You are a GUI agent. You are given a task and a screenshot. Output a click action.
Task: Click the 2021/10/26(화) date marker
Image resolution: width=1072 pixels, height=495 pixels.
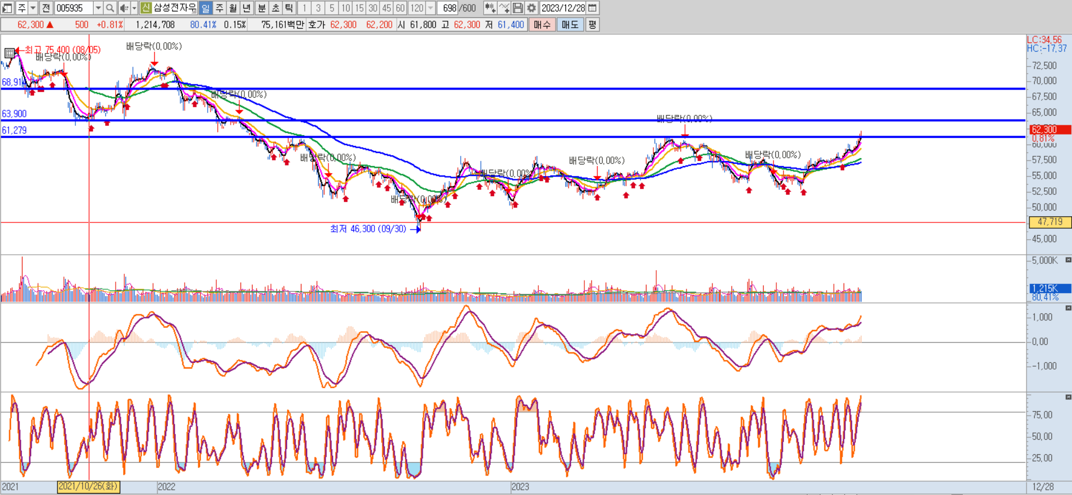pos(89,486)
